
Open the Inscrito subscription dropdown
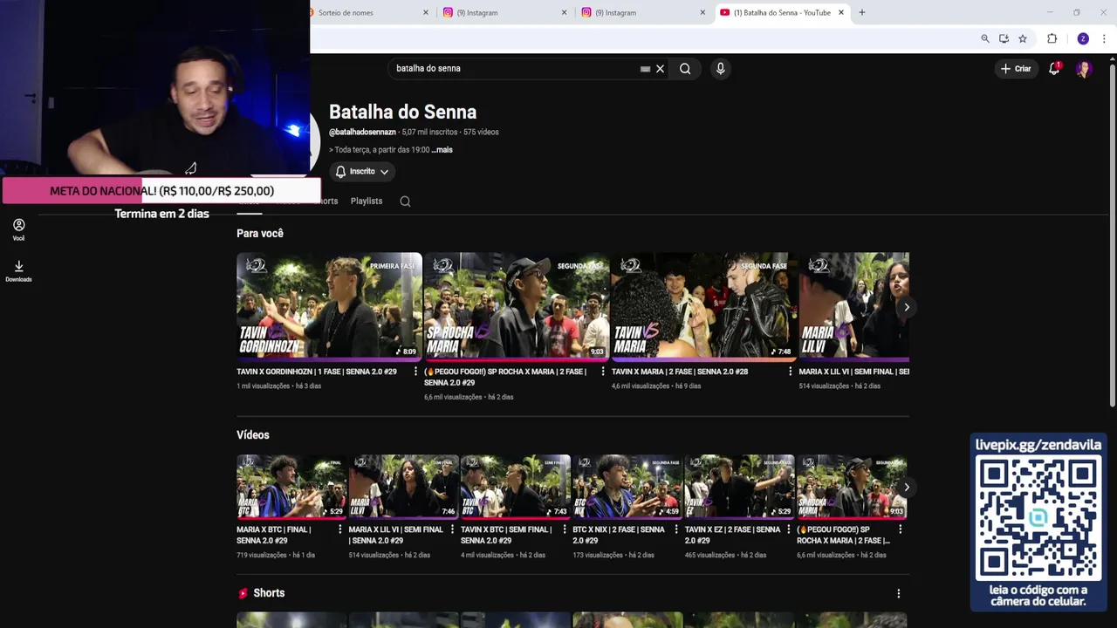coord(362,172)
